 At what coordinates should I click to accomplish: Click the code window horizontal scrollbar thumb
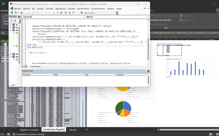(x=36, y=67)
